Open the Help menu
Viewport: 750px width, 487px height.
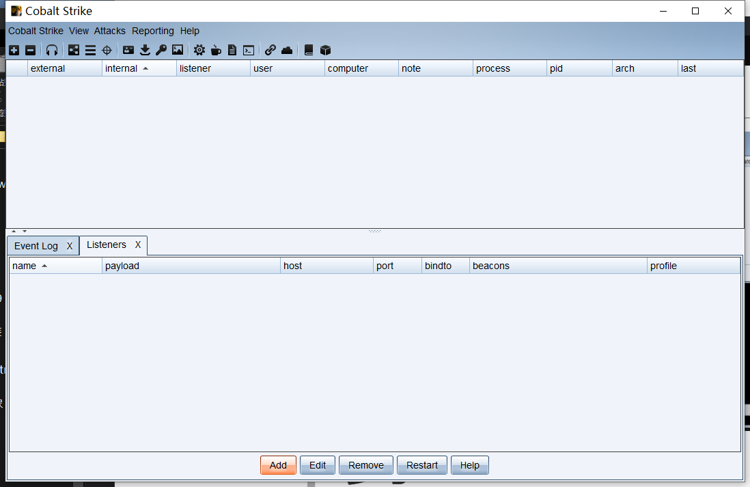click(190, 31)
